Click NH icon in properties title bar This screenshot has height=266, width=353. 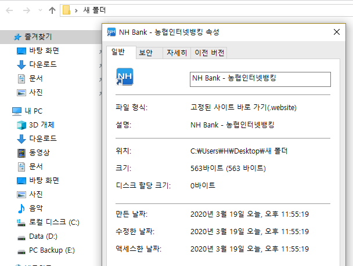(111, 32)
